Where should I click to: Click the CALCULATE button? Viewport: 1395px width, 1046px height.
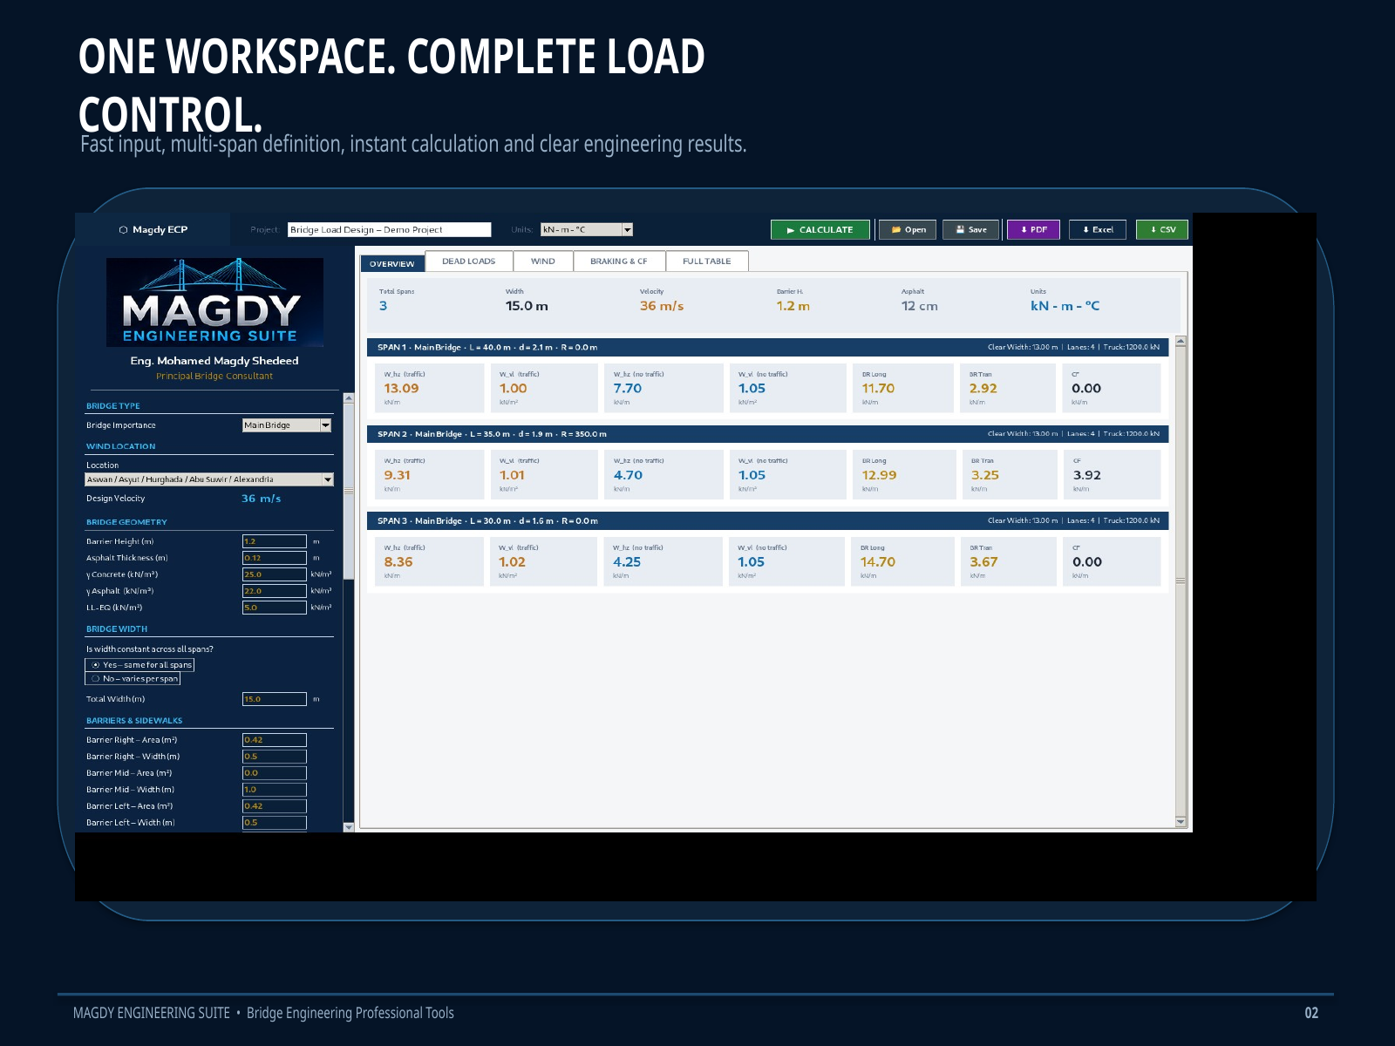pyautogui.click(x=820, y=230)
